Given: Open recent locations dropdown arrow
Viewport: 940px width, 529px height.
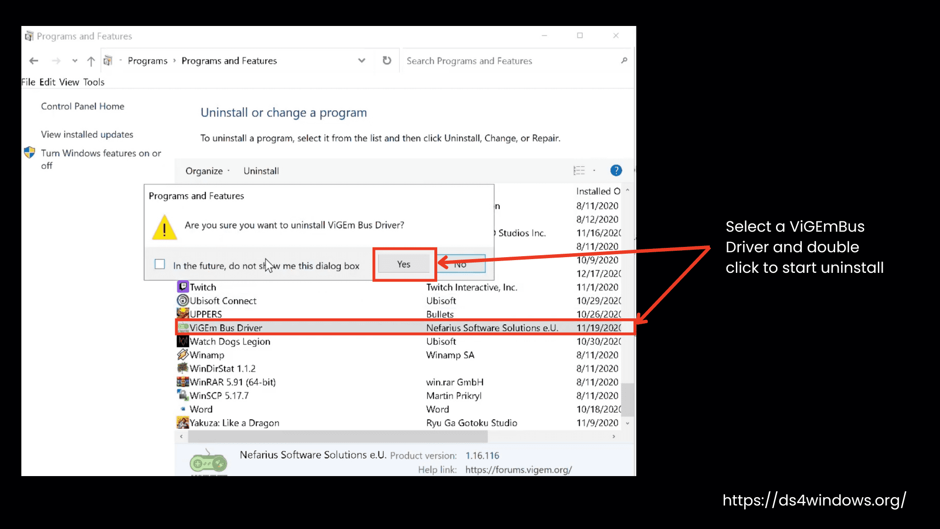Looking at the screenshot, I should click(x=74, y=61).
